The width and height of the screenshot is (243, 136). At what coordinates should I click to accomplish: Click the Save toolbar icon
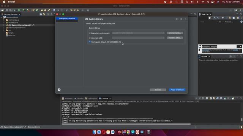[x=7, y=10]
